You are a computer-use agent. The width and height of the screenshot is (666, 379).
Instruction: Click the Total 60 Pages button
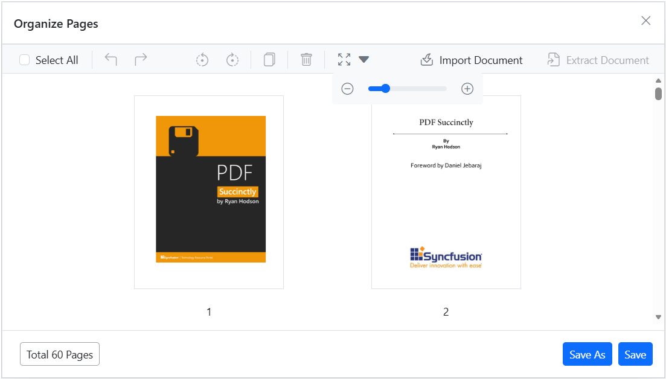click(60, 354)
